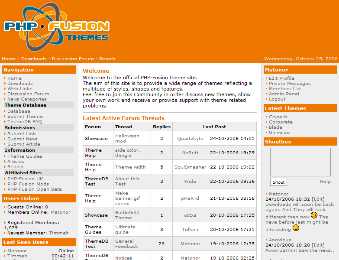Open Anoxious profile in Shoutbox
Image resolution: width=339 pixels, height=260 pixels.
pyautogui.click(x=280, y=240)
